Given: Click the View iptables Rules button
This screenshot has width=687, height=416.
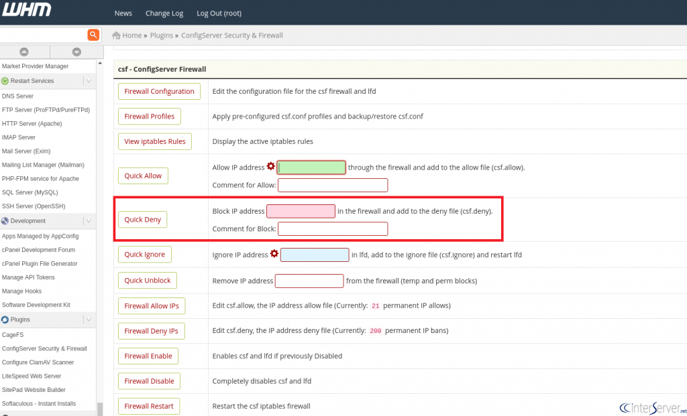Looking at the screenshot, I should [x=155, y=141].
